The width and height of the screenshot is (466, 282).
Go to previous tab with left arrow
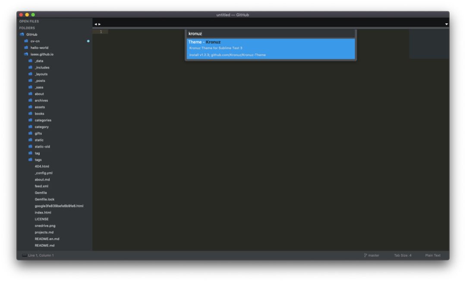pyautogui.click(x=96, y=24)
